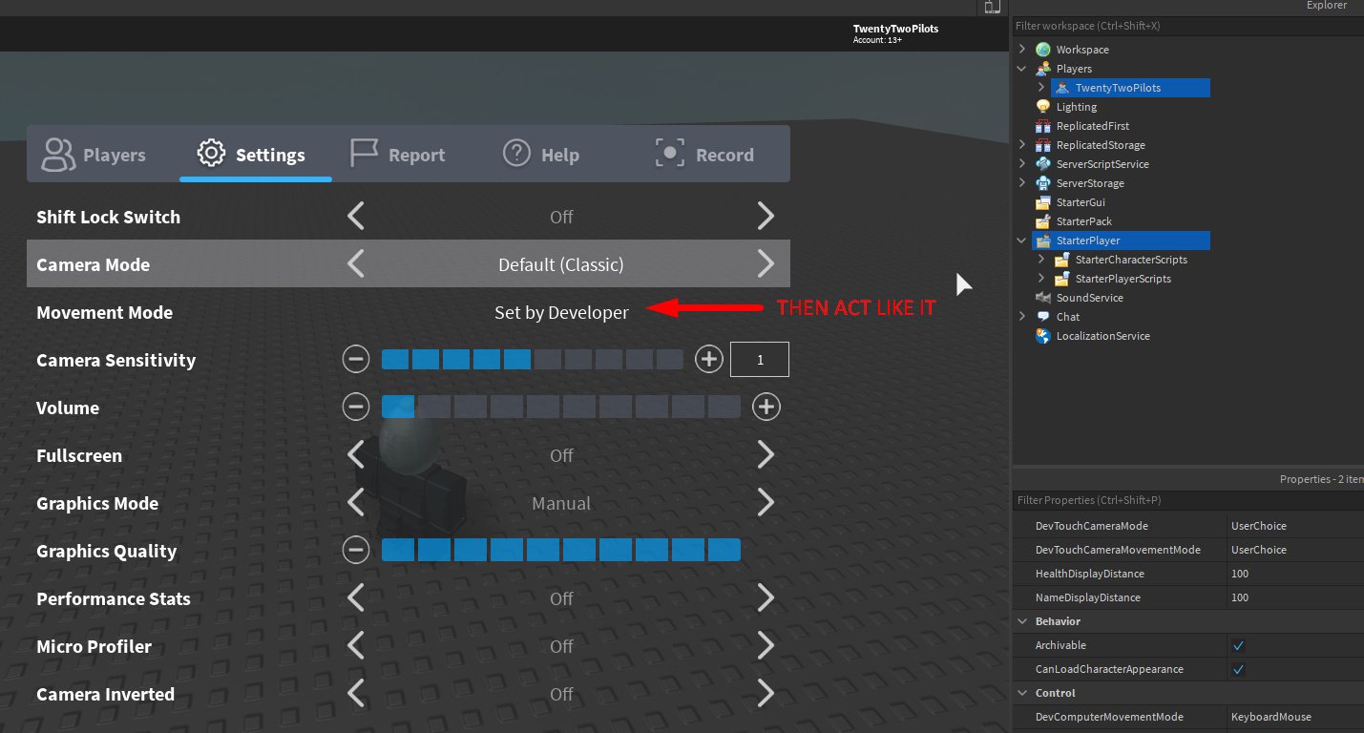Open the Record tab
The image size is (1364, 733).
click(x=714, y=154)
